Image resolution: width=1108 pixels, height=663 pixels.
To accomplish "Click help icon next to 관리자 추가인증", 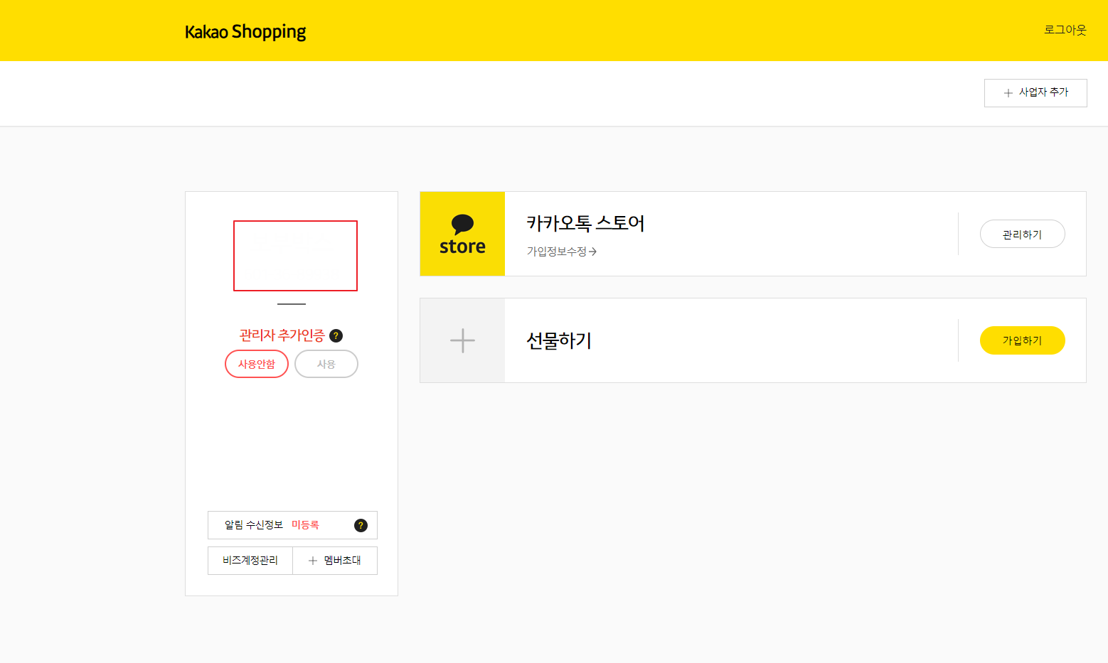I will click(x=336, y=335).
